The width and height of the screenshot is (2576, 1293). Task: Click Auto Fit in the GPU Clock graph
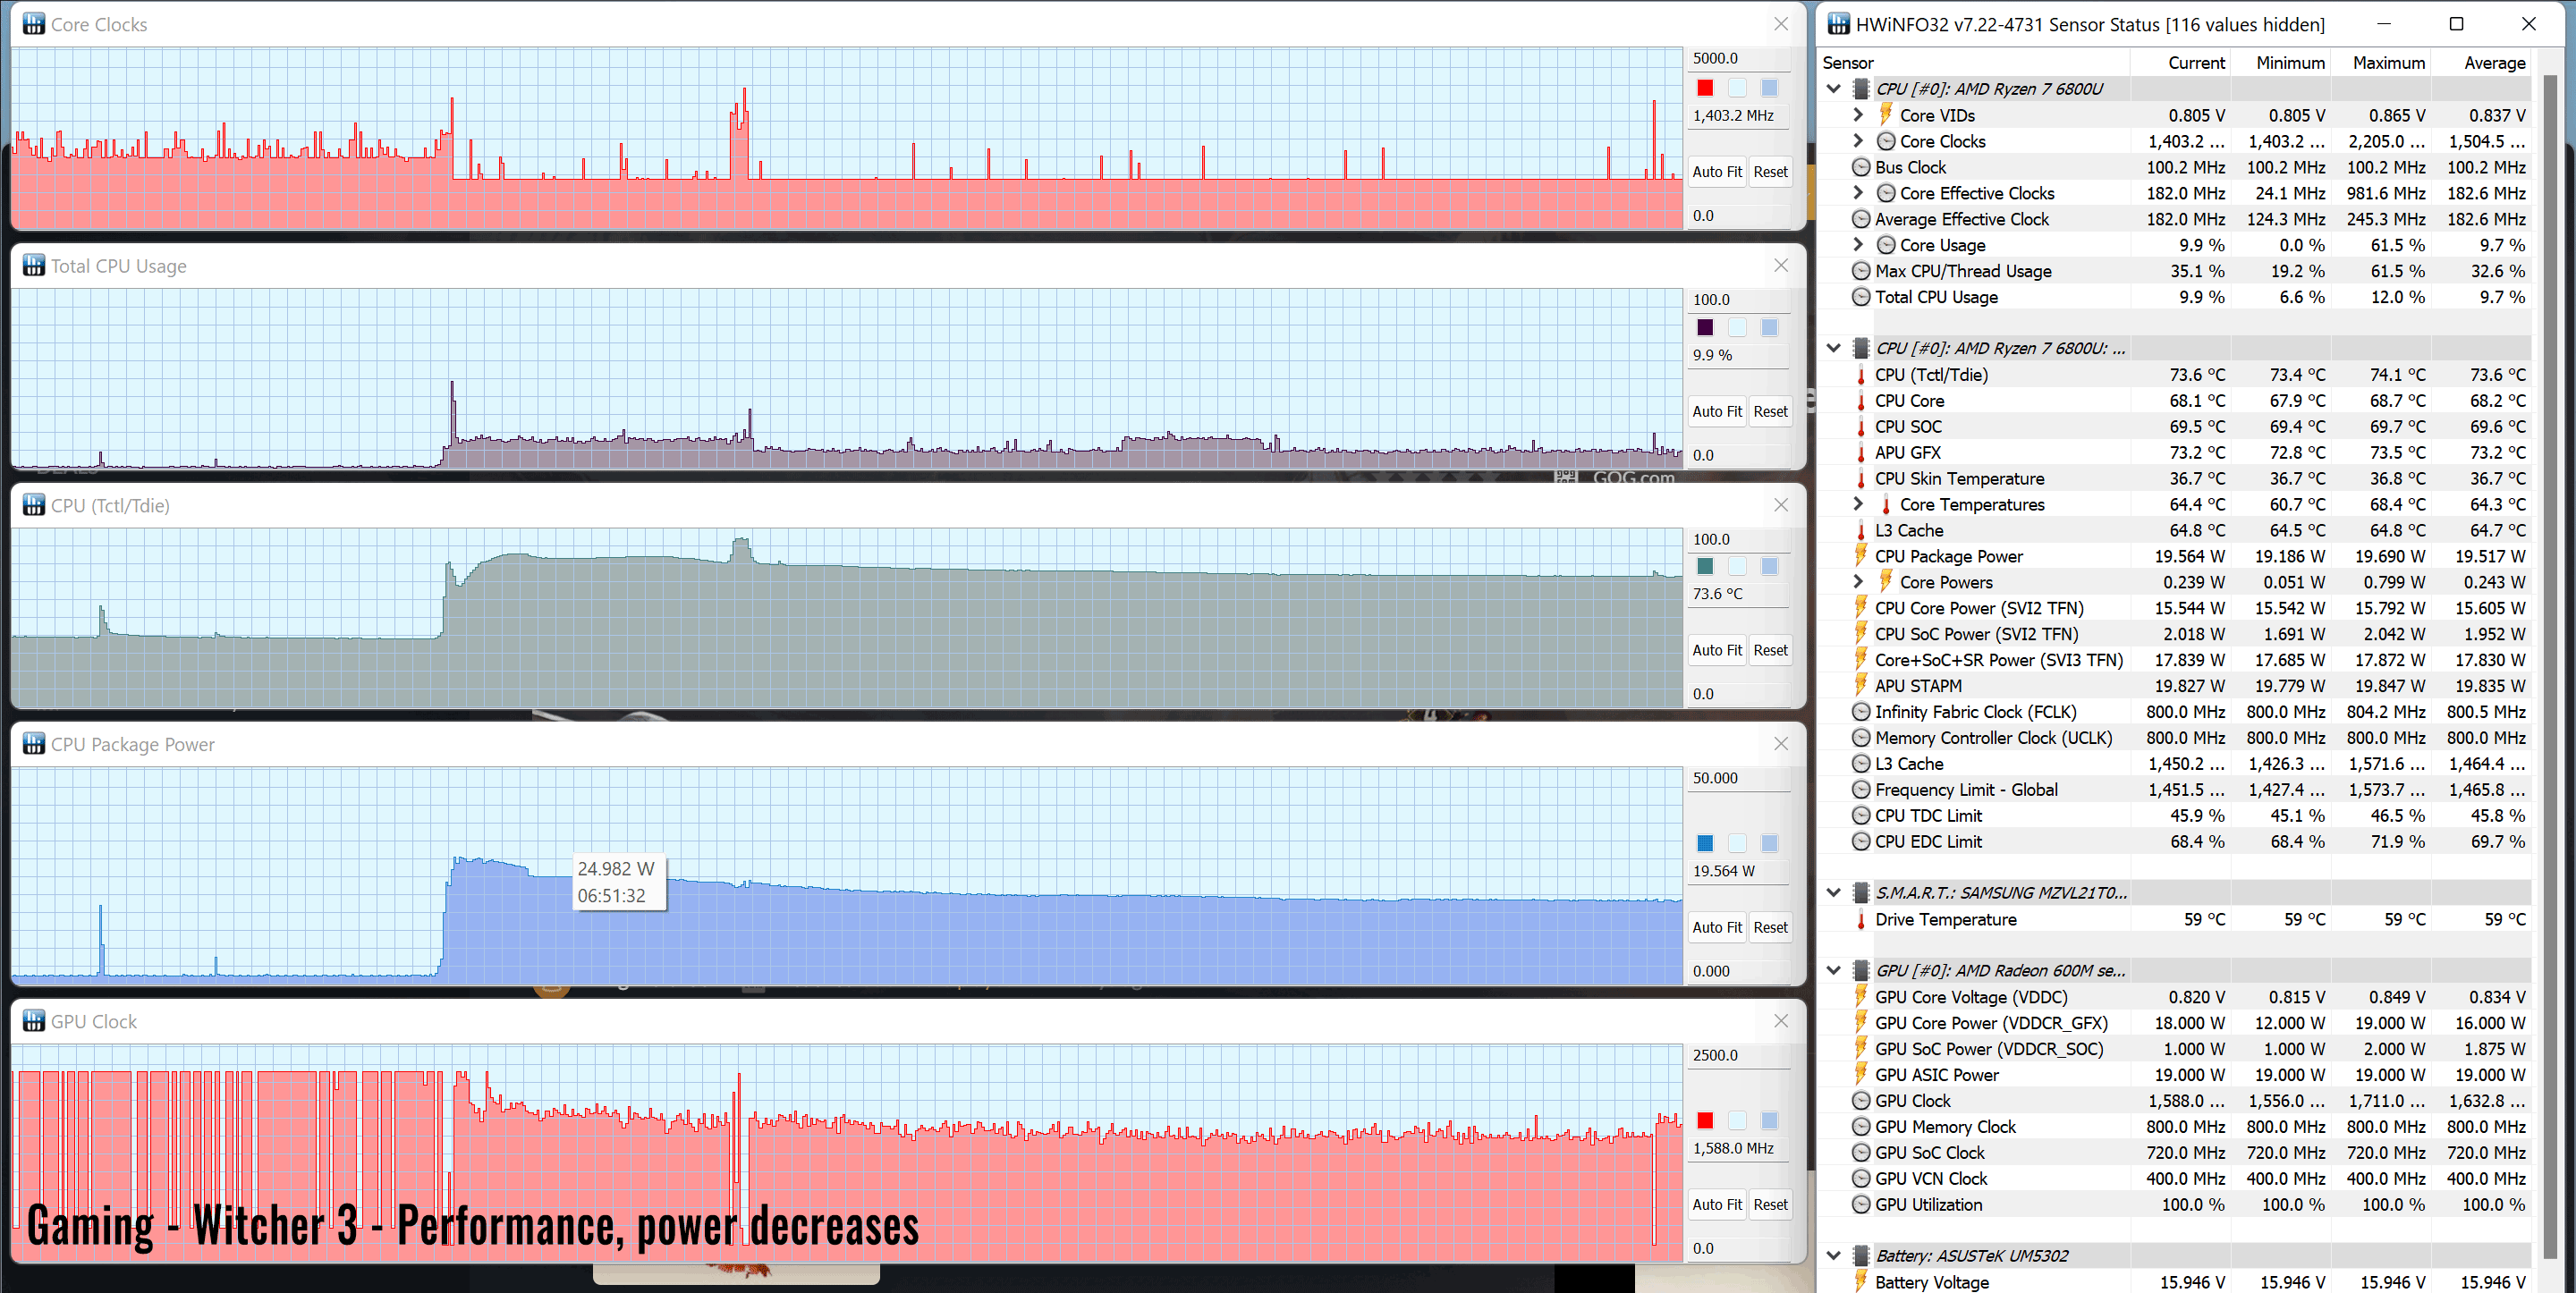[x=1717, y=1204]
